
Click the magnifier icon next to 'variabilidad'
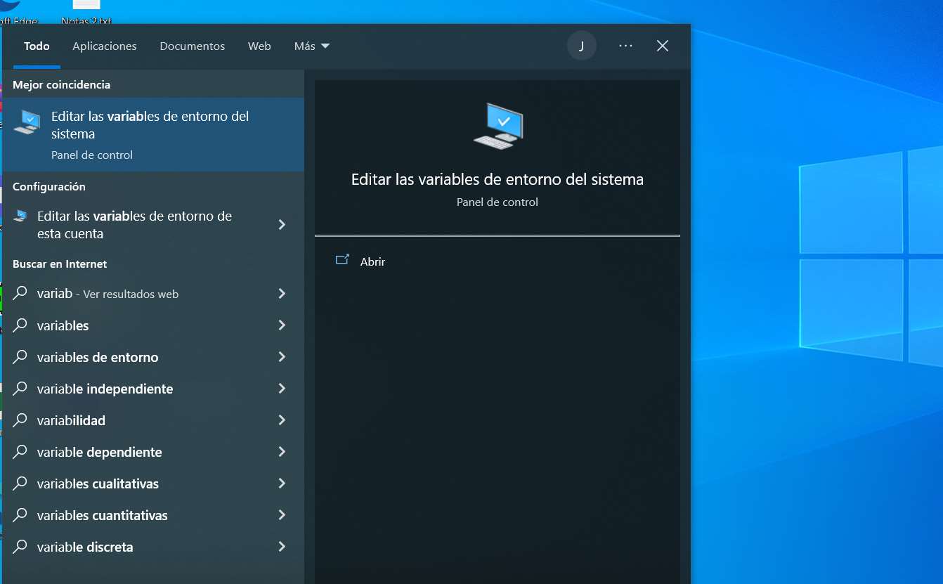click(x=19, y=420)
